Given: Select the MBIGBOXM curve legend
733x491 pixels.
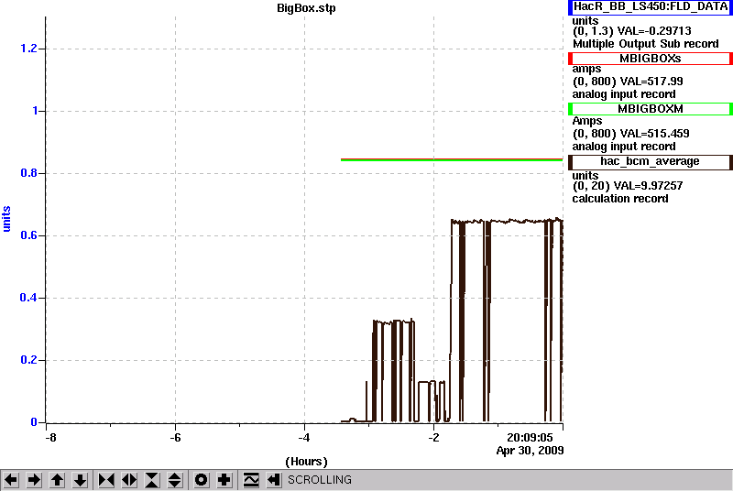Looking at the screenshot, I should coord(651,109).
